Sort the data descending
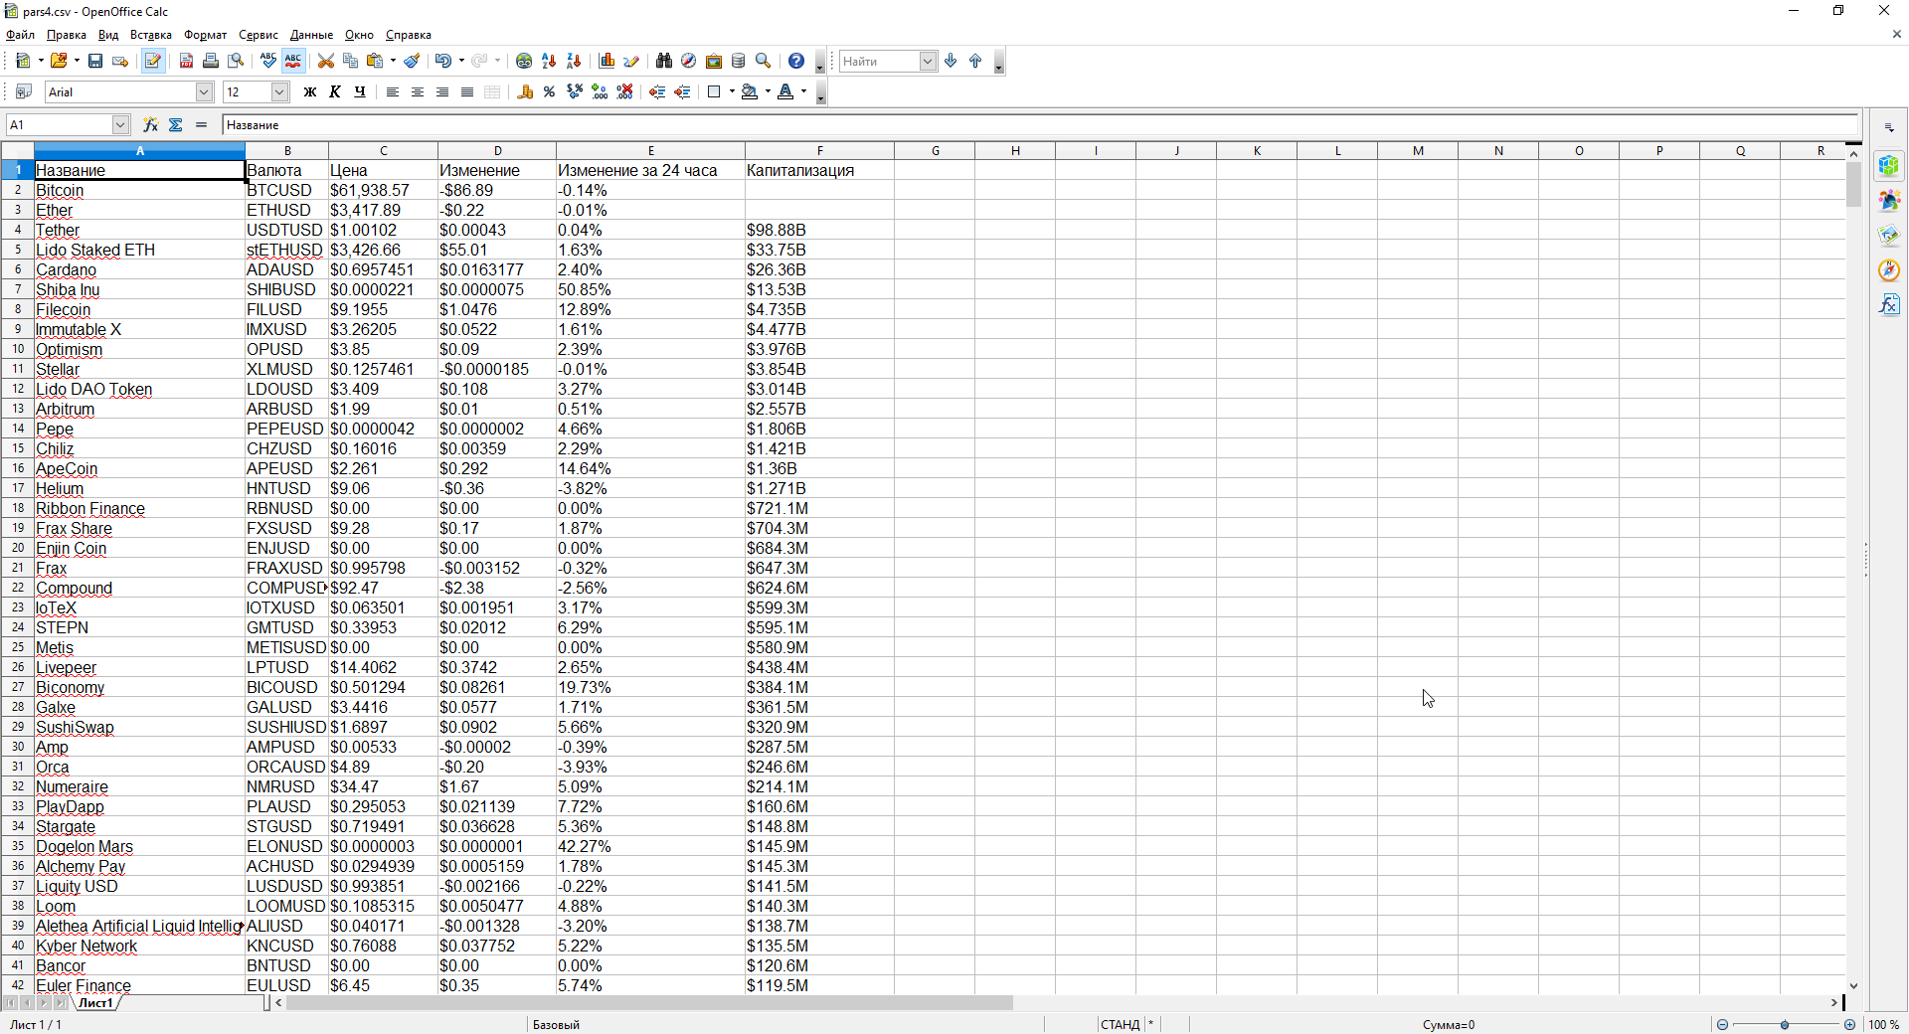This screenshot has height=1034, width=1909. pos(574,61)
